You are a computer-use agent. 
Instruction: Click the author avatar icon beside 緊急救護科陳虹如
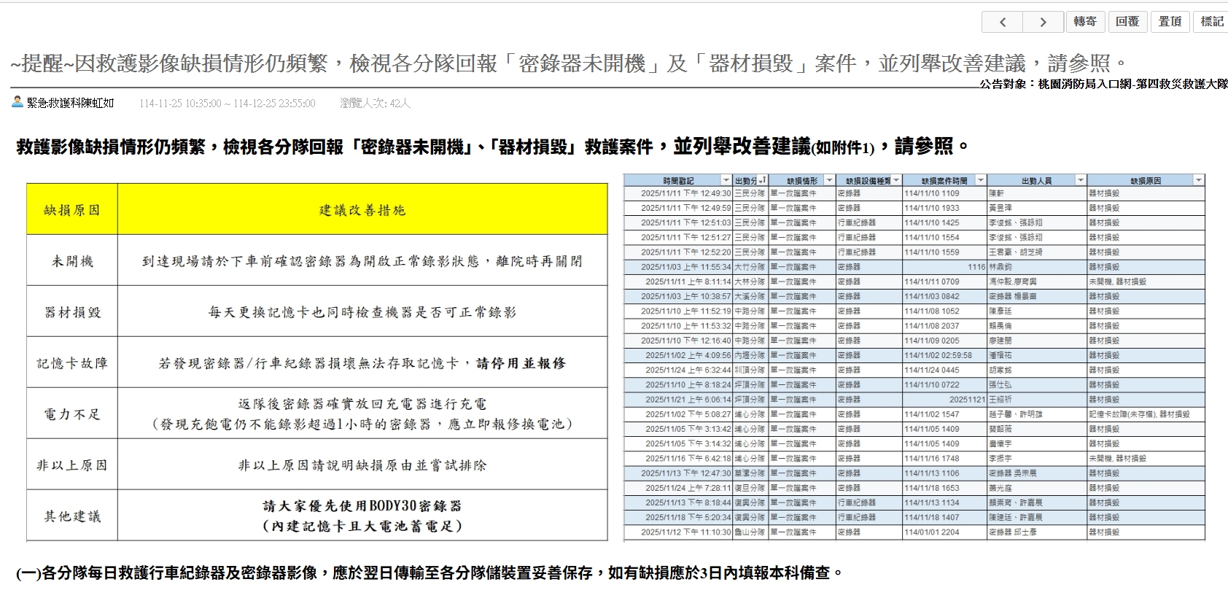18,102
